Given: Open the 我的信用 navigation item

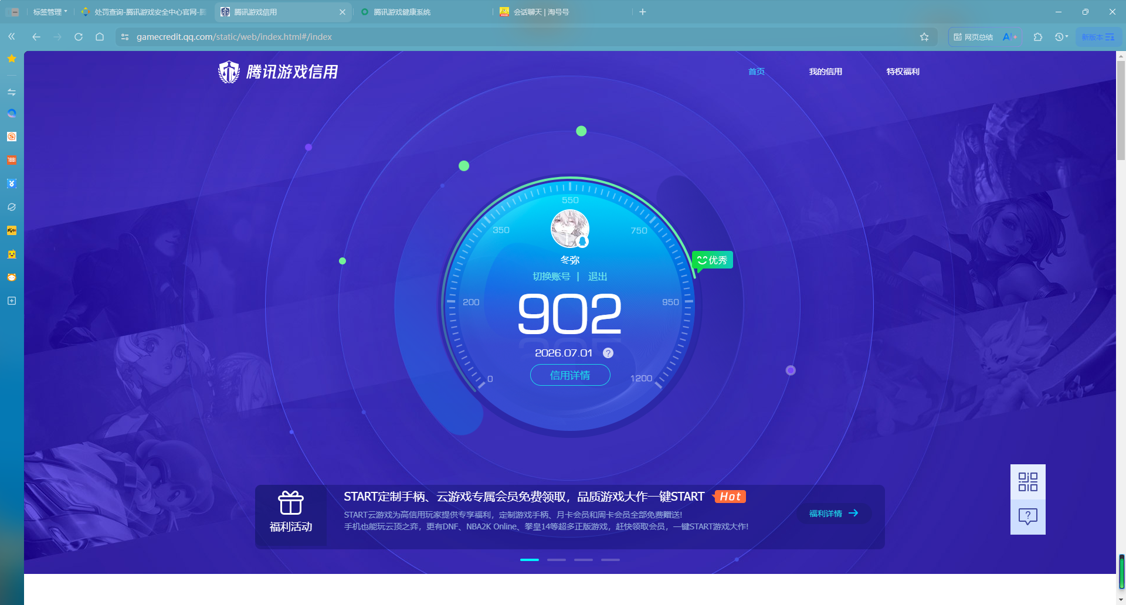Looking at the screenshot, I should point(825,72).
